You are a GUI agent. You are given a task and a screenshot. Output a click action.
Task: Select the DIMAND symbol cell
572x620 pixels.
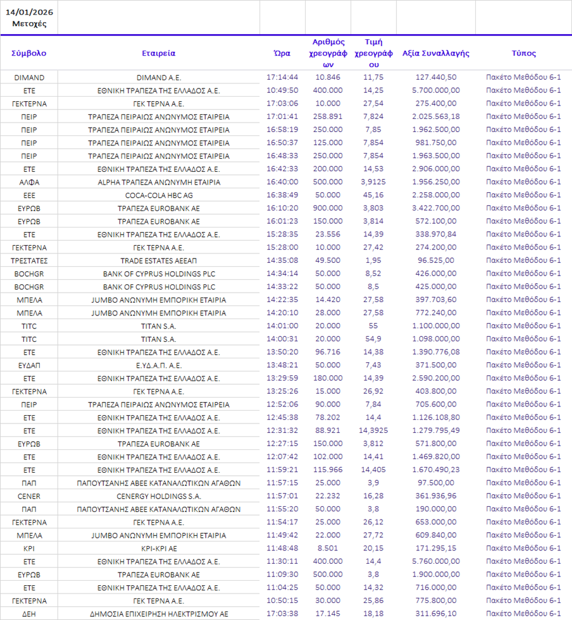(29, 78)
